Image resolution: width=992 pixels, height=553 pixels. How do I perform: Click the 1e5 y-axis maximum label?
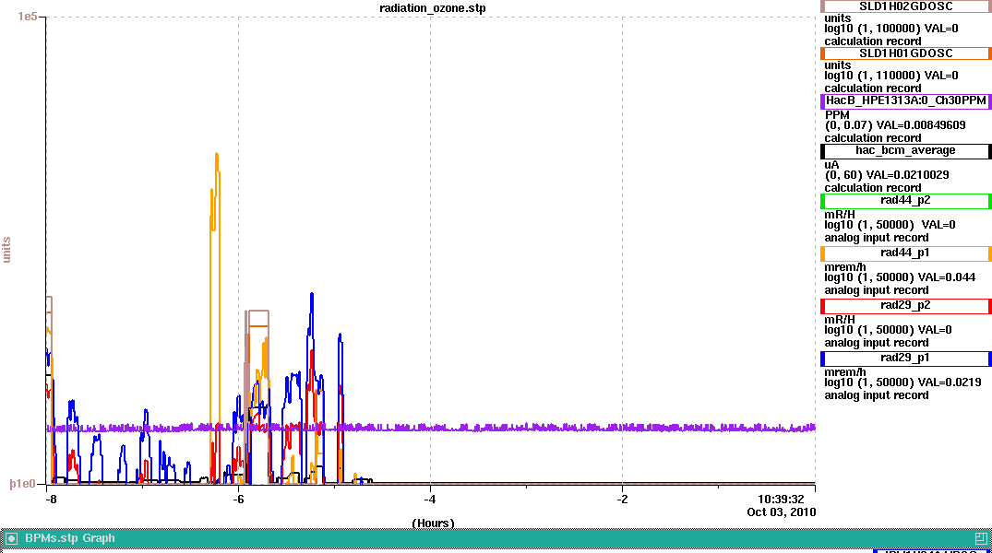pos(28,17)
